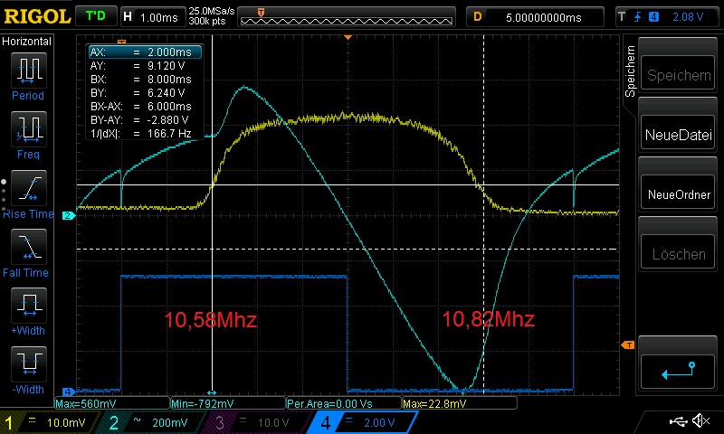The width and height of the screenshot is (724, 434).
Task: Select the Fall Time measurement icon
Action: [28, 246]
